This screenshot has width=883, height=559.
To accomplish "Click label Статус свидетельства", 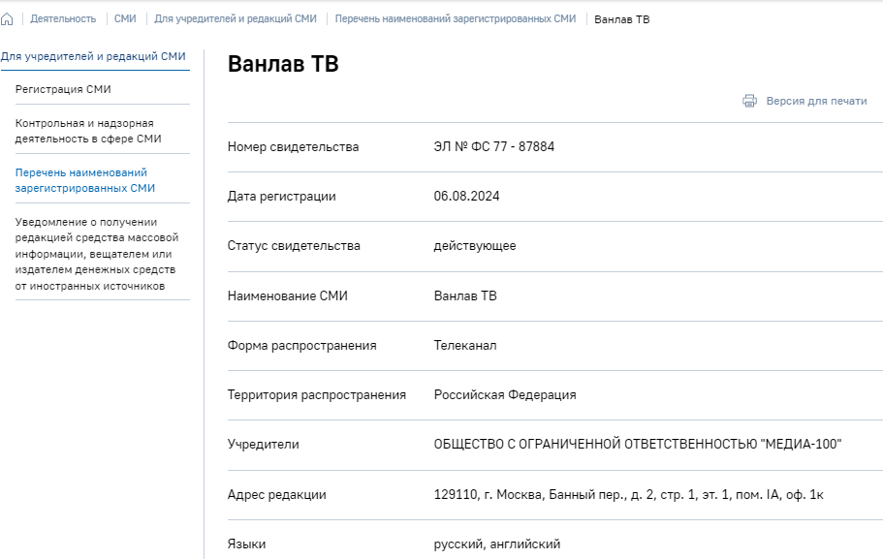I will coord(294,246).
